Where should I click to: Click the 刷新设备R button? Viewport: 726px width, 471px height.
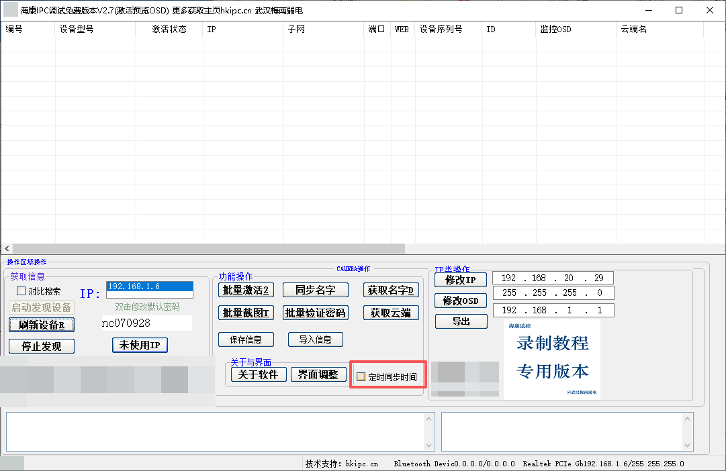[42, 325]
